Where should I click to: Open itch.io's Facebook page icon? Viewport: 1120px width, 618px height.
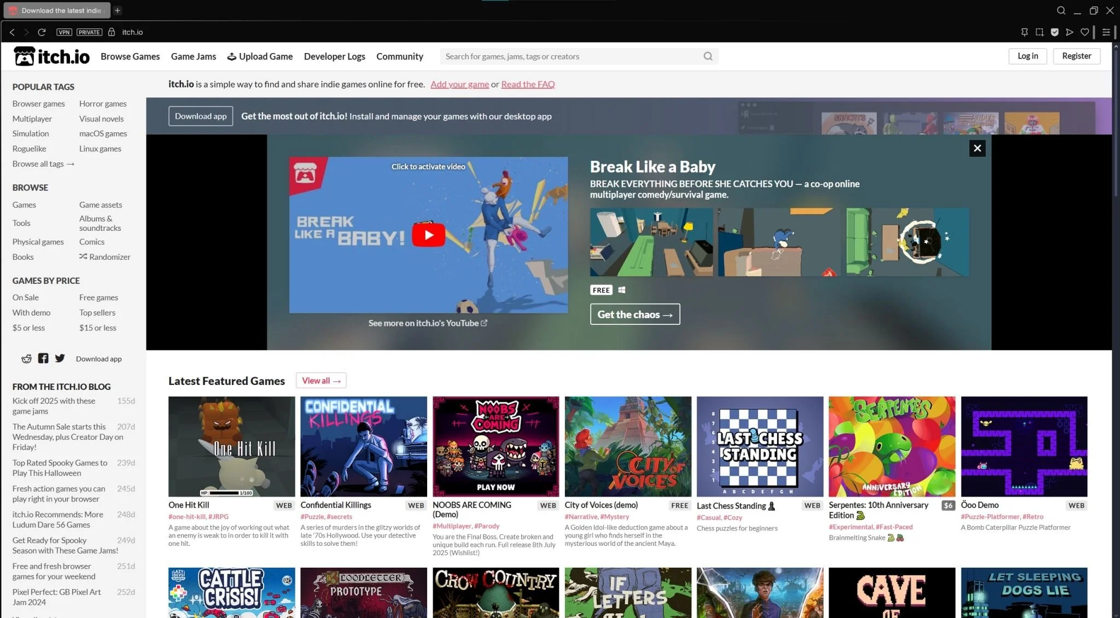(x=43, y=359)
